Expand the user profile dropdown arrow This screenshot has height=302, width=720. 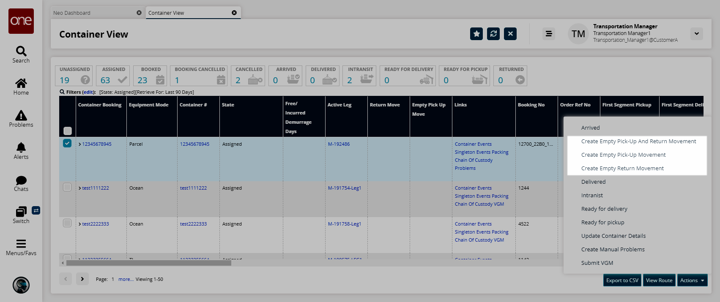[x=696, y=34]
